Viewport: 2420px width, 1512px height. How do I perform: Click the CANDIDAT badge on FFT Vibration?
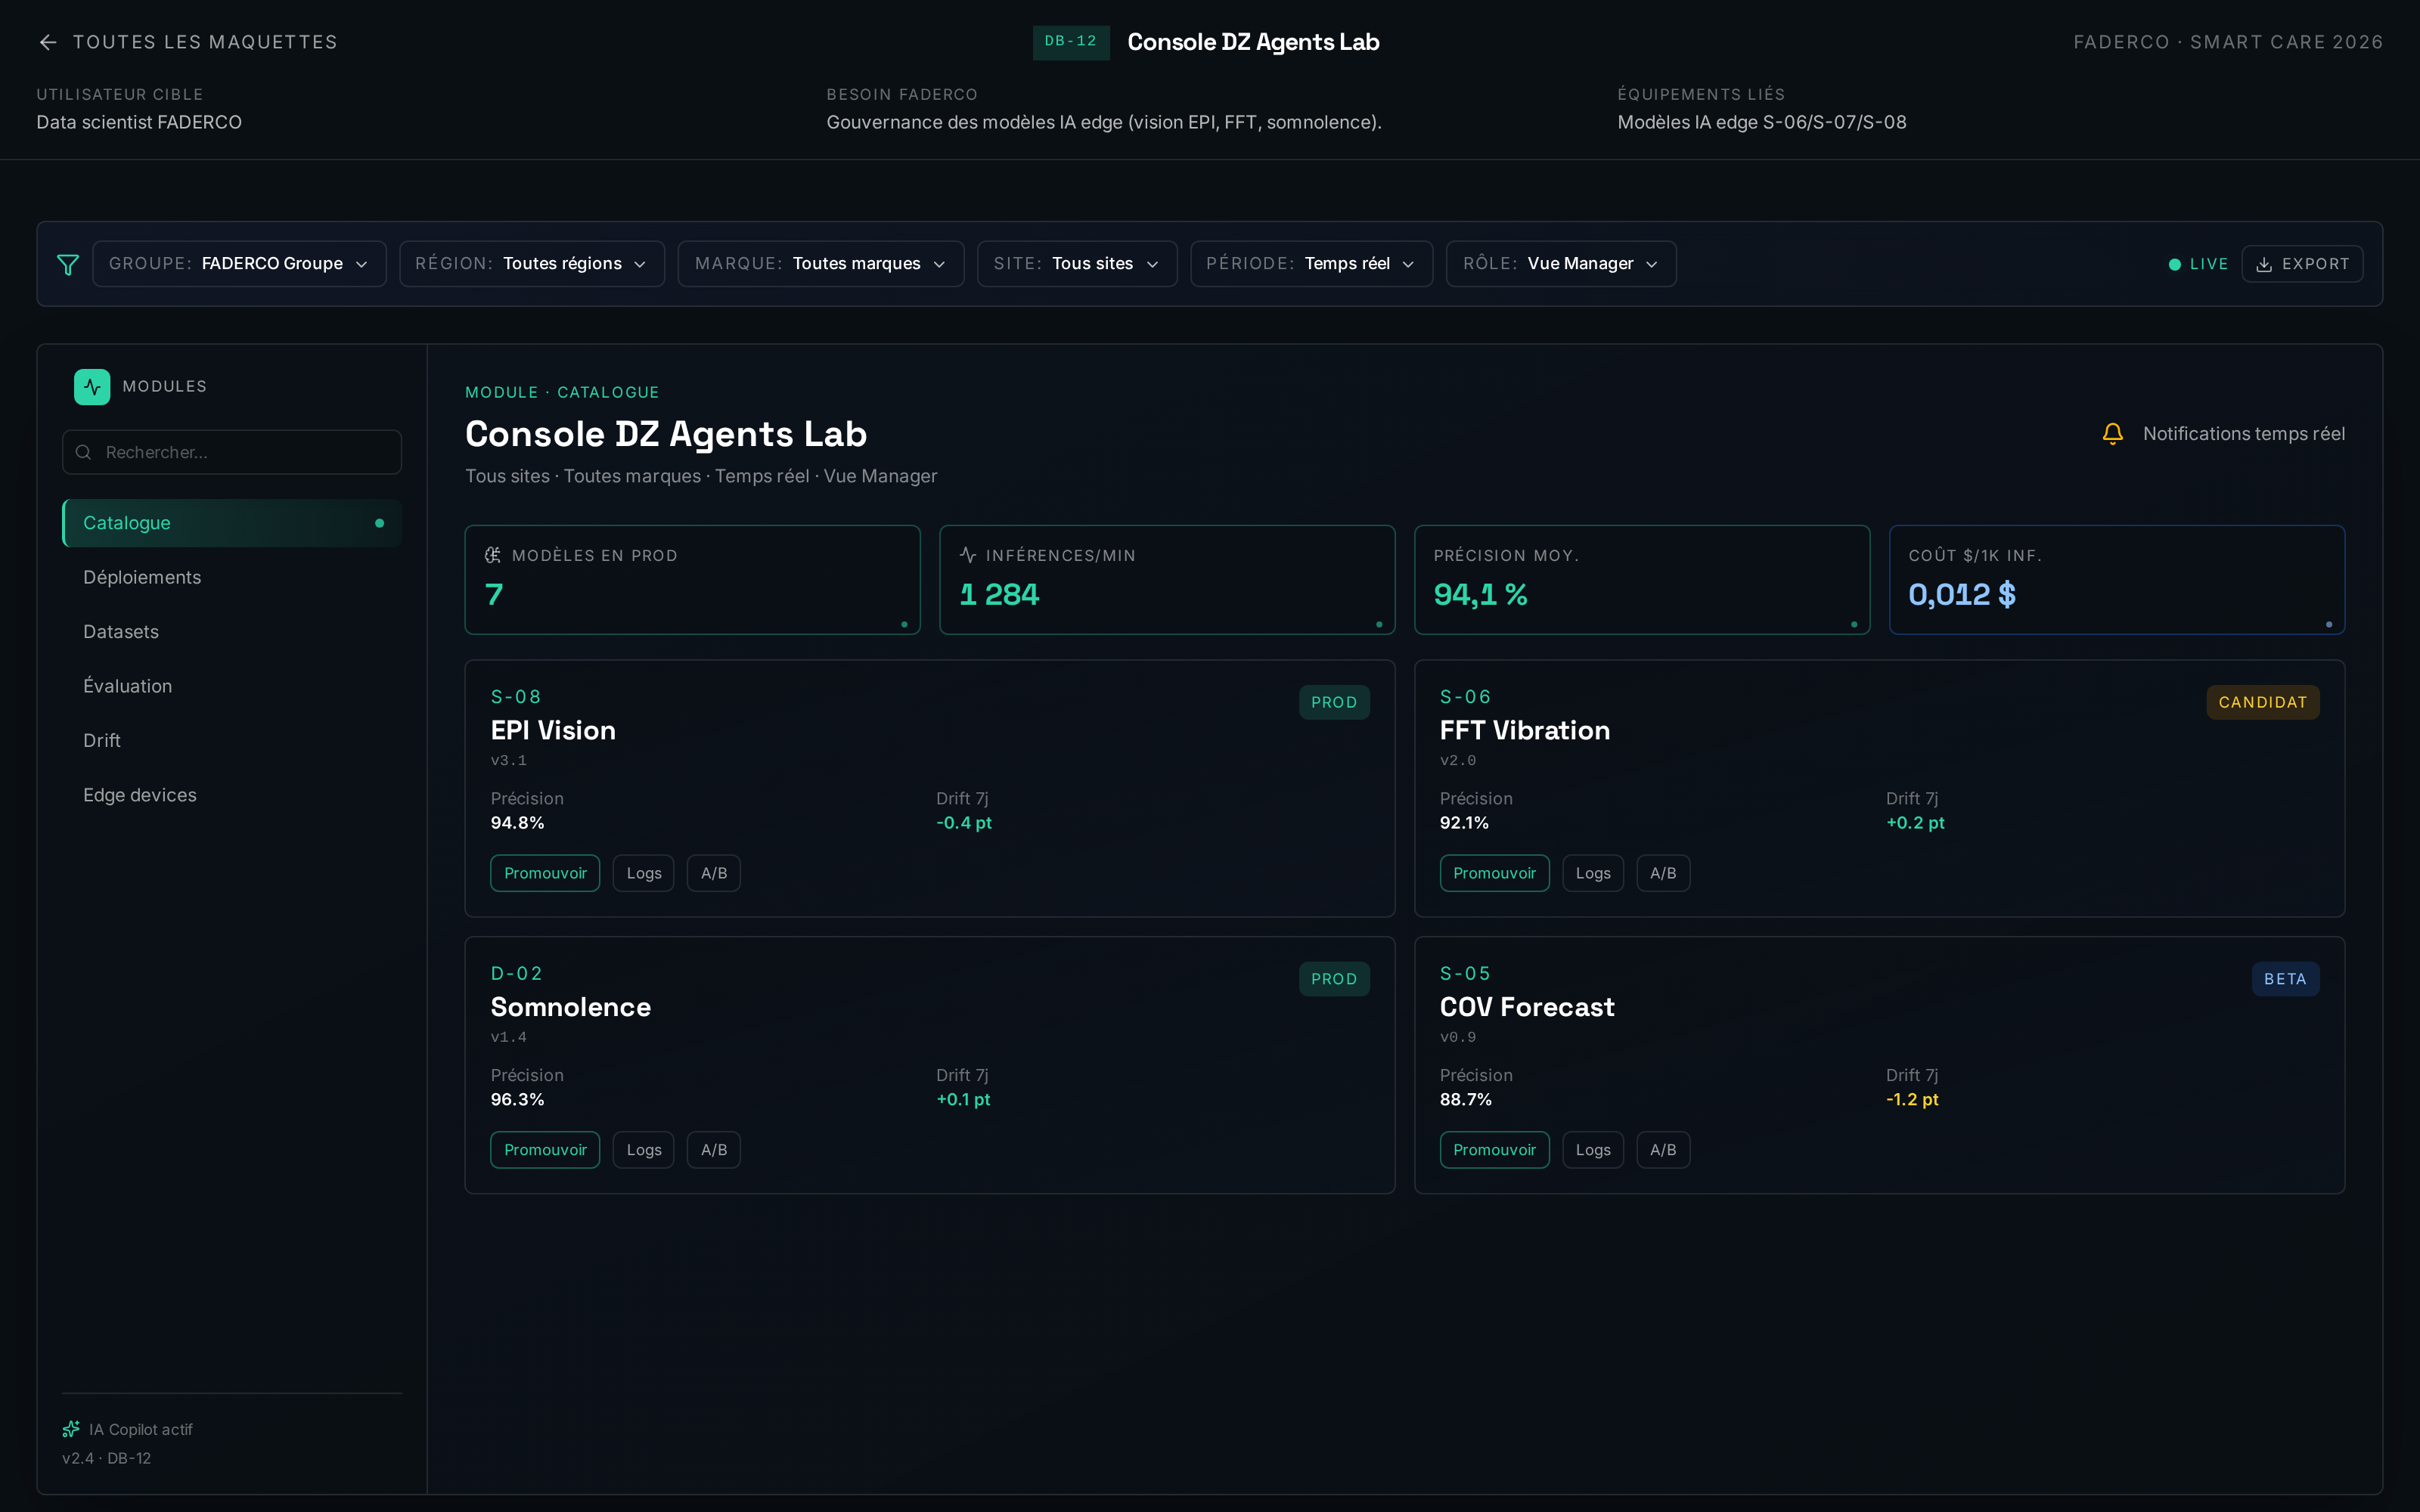tap(2263, 702)
